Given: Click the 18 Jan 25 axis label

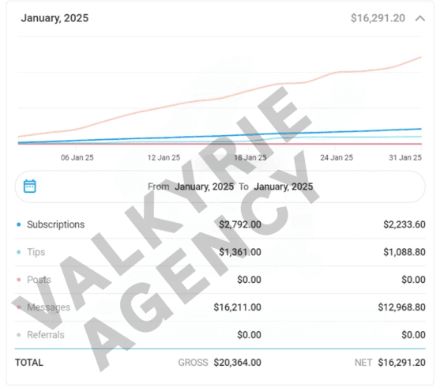Looking at the screenshot, I should click(x=250, y=158).
